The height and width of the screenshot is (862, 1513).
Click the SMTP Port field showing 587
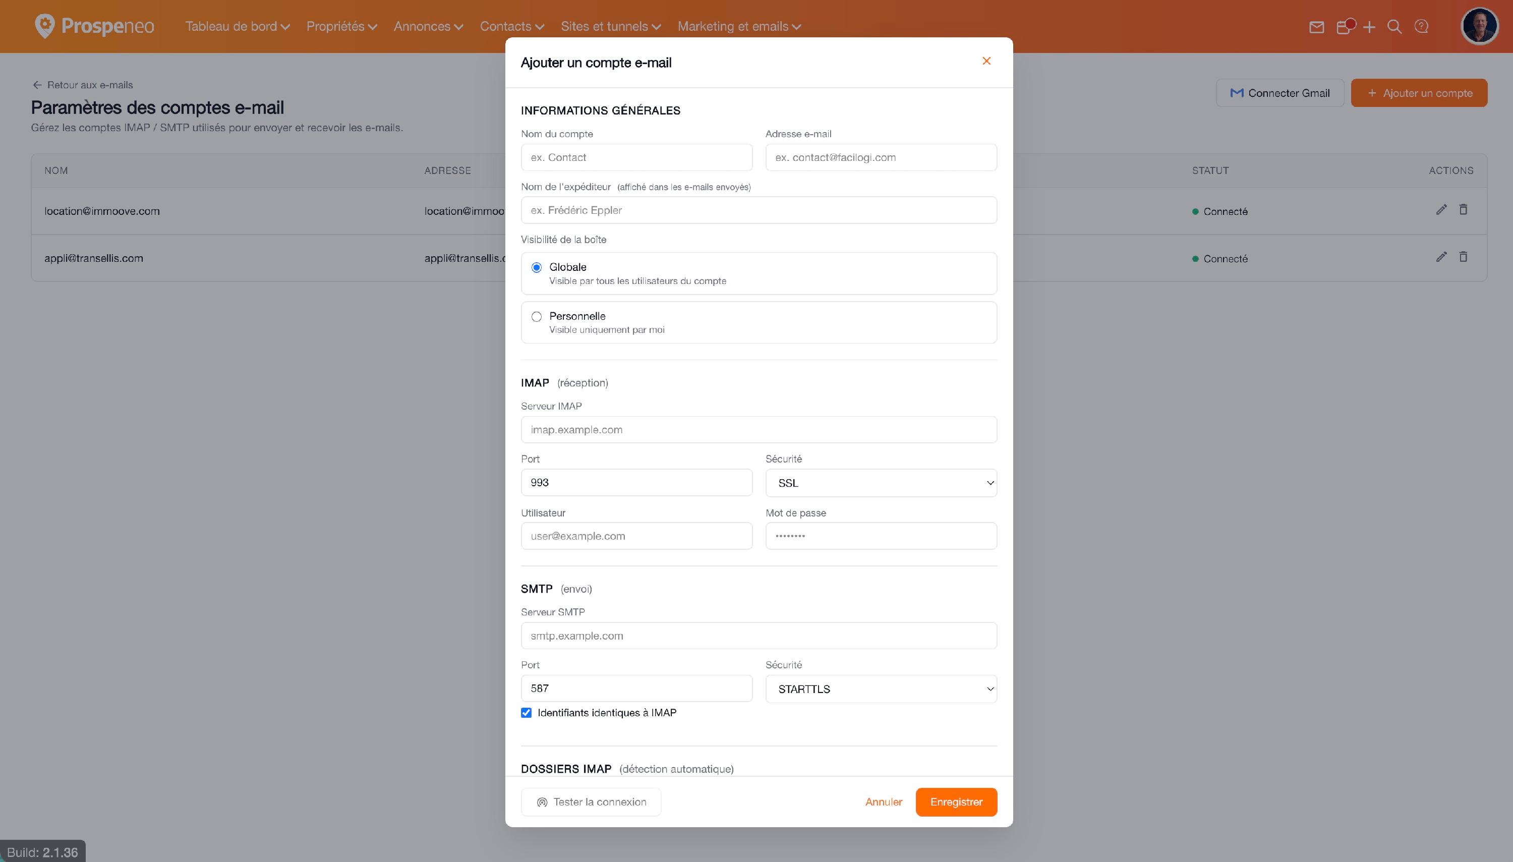pyautogui.click(x=636, y=688)
